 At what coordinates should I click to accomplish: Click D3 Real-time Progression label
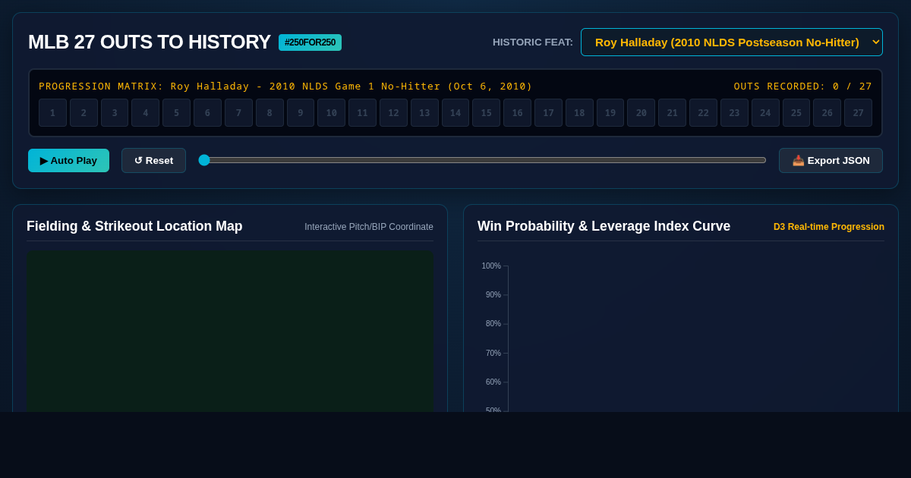(829, 227)
